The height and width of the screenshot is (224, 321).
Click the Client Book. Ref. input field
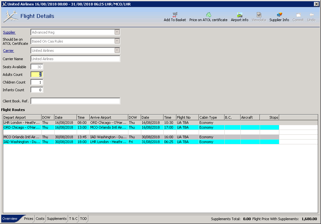tap(75, 101)
